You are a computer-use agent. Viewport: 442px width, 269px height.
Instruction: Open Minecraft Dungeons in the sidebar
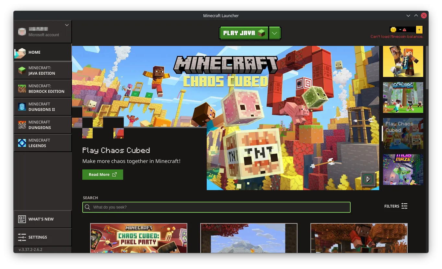click(42, 125)
